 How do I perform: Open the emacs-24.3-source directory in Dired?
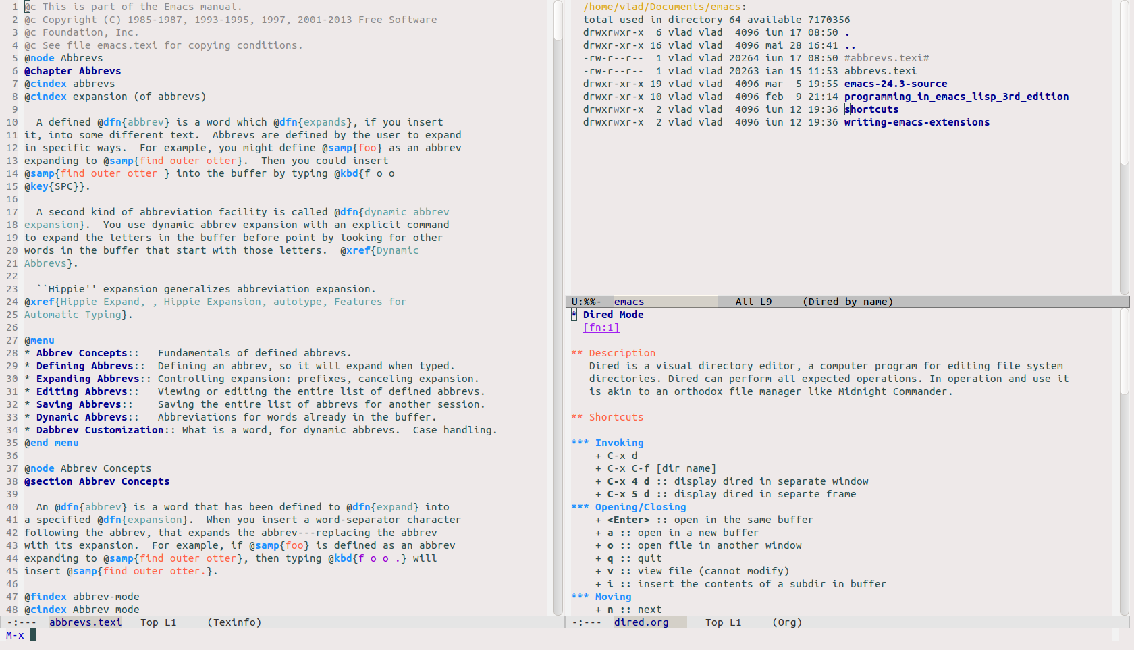tap(895, 84)
